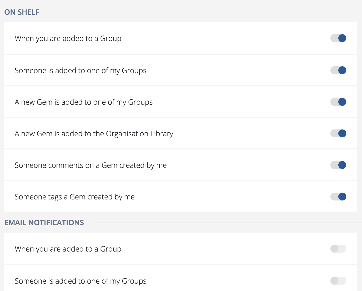The width and height of the screenshot is (362, 291).
Task: Select the 'Someone tags a Gem created by me' label
Action: point(75,197)
